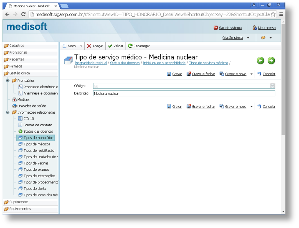Click the lower Gravar e novo link
299x228 pixels.
point(236,107)
